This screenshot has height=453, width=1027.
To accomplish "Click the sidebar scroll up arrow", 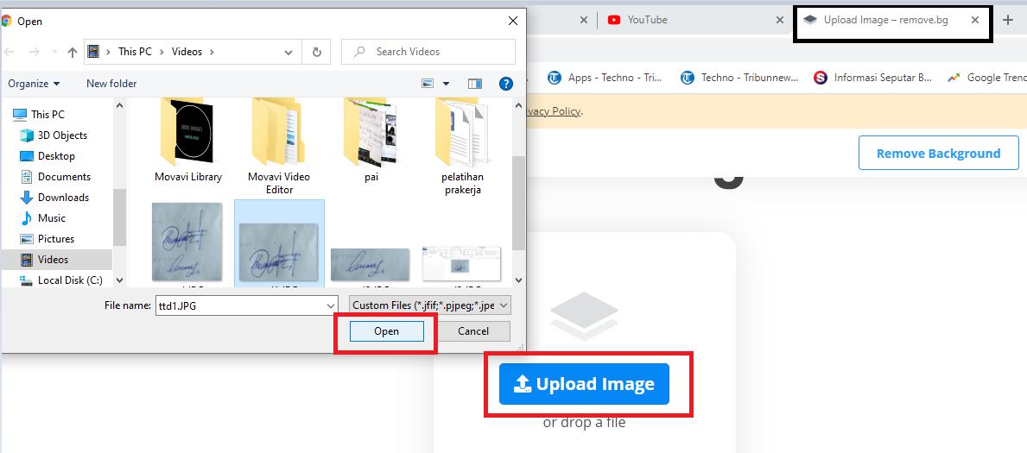I will coord(119,104).
